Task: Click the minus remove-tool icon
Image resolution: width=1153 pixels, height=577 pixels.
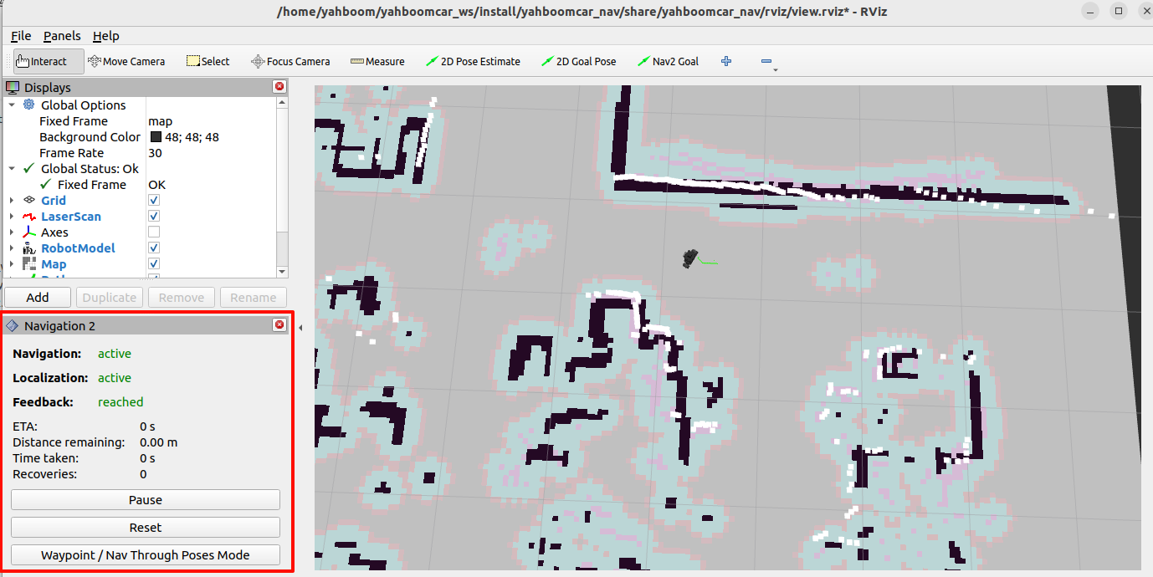Action: tap(766, 61)
